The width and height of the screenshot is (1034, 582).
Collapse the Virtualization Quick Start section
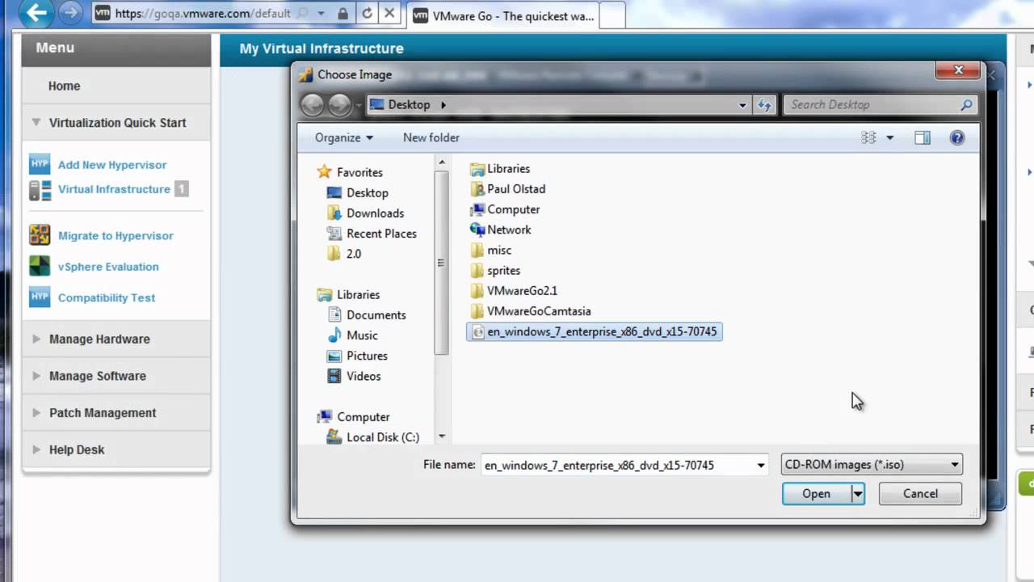(x=36, y=123)
